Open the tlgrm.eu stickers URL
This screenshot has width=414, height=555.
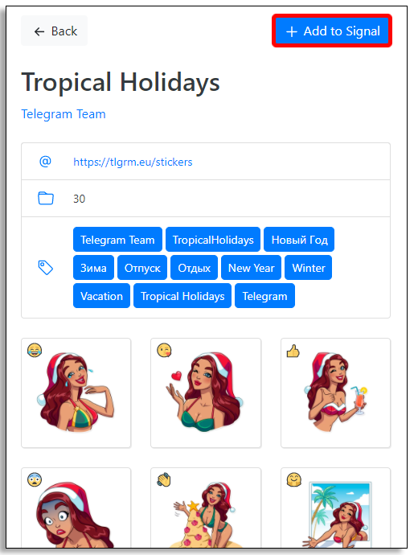click(133, 162)
